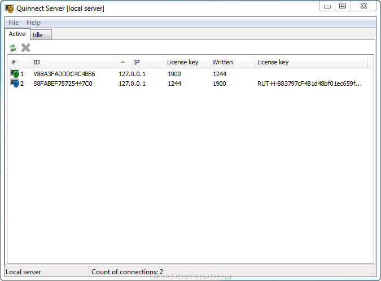The height and width of the screenshot is (281, 381).
Task: Click the sort arrow in the IP header
Action: (x=122, y=62)
